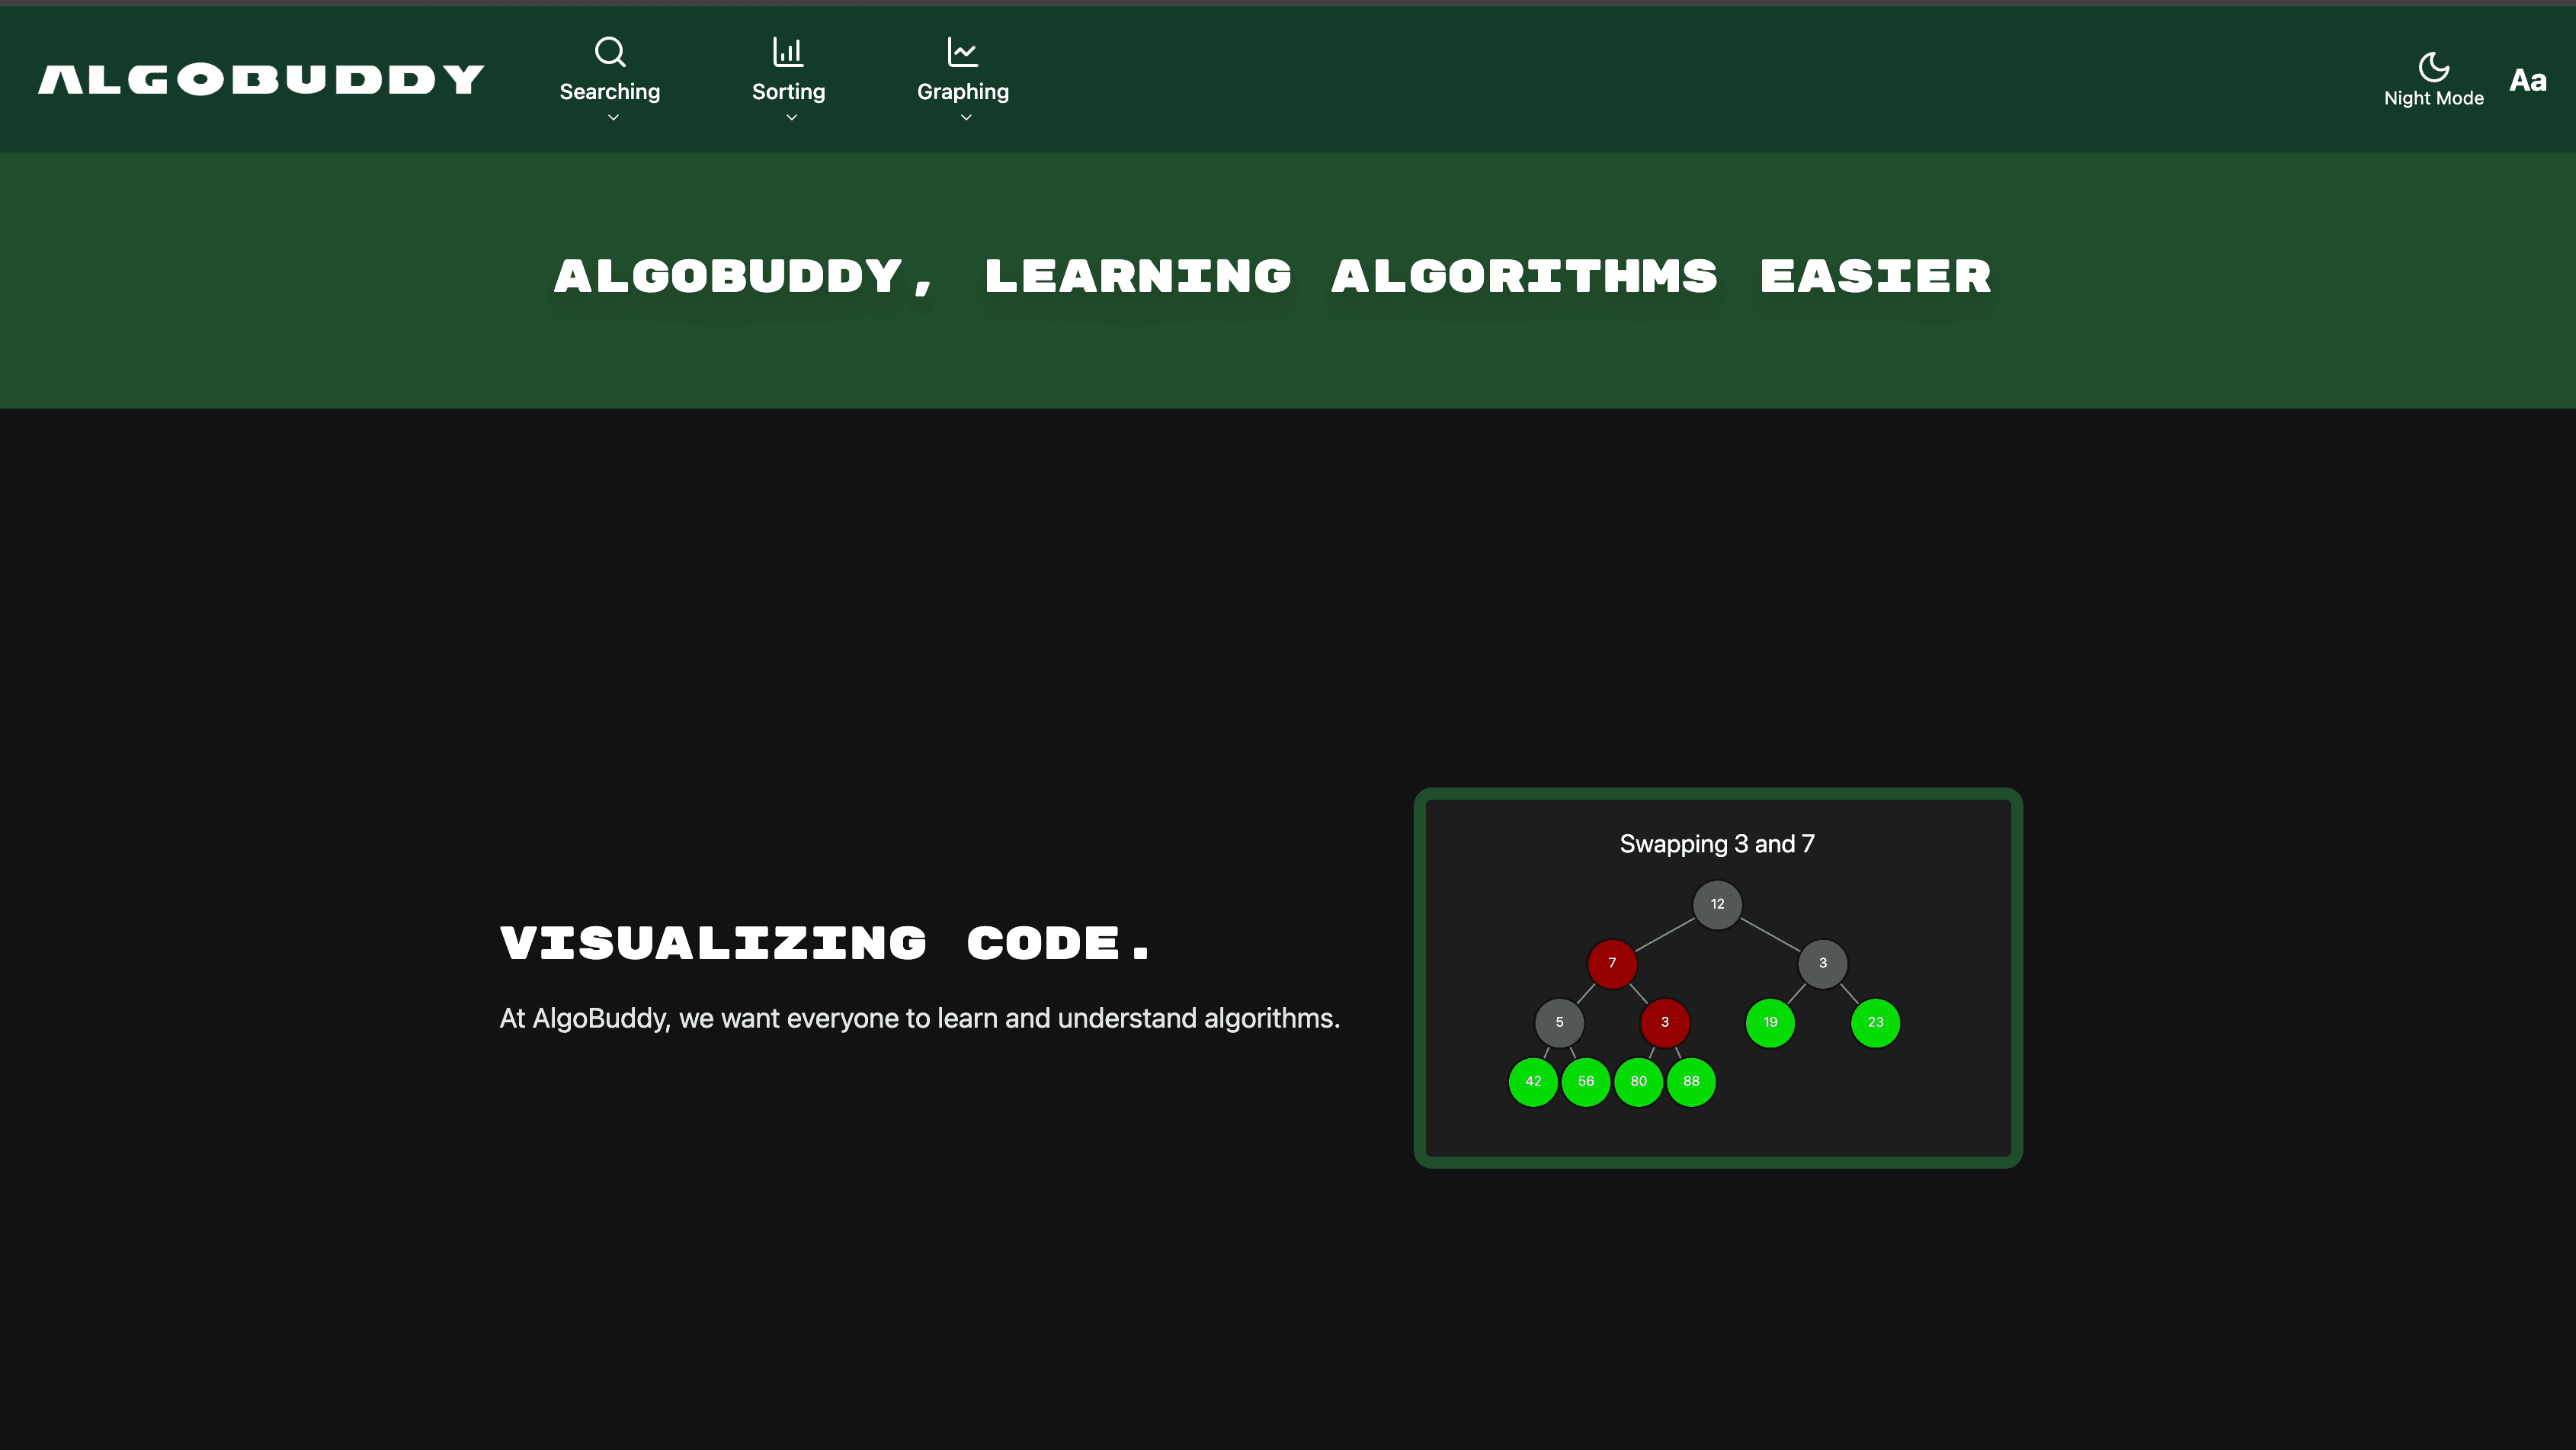
Task: Click green node 88 in tree
Action: (x=1691, y=1081)
